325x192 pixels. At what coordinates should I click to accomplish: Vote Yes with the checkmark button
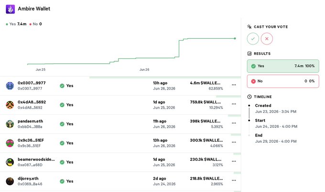point(253,39)
